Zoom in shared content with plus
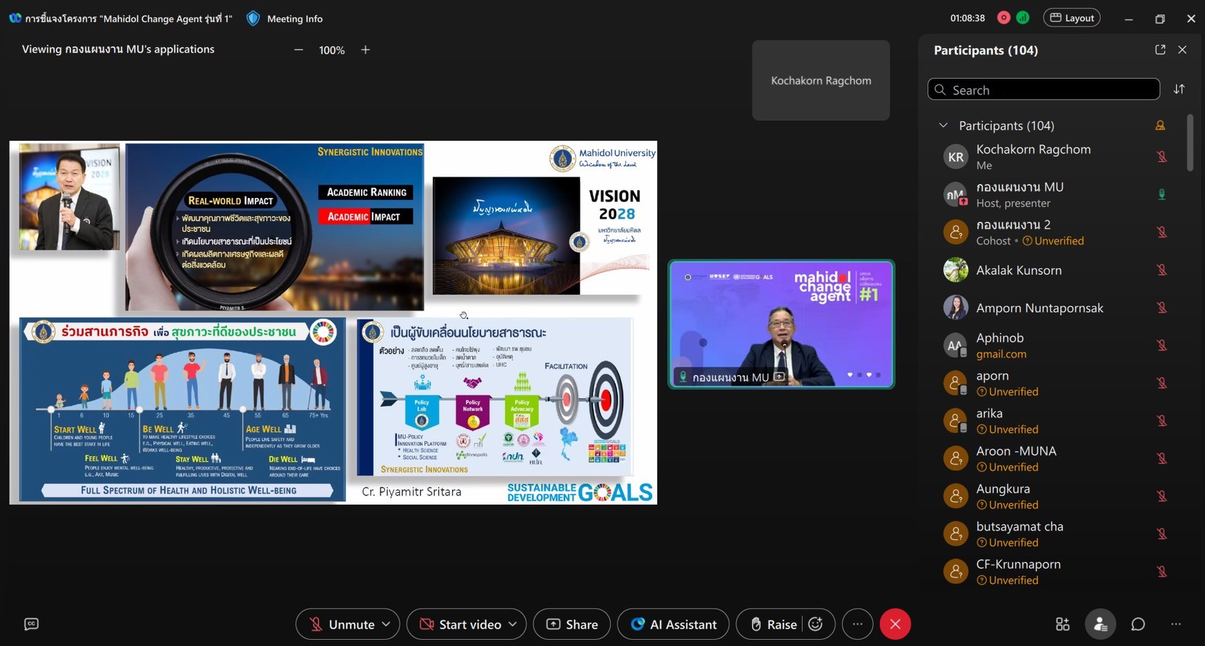Screen dimensions: 1205x646 366,50
